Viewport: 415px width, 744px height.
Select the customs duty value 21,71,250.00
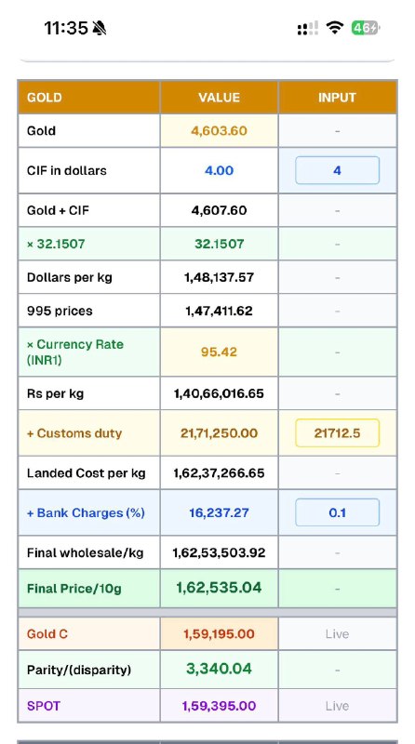[x=219, y=433]
